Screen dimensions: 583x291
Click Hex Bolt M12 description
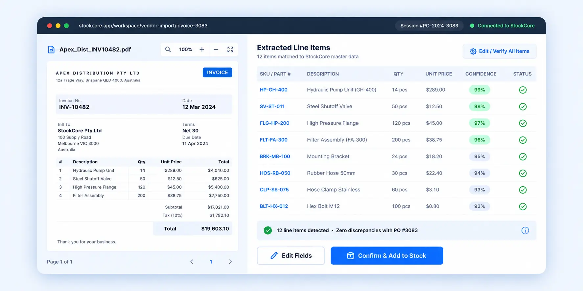pyautogui.click(x=323, y=206)
